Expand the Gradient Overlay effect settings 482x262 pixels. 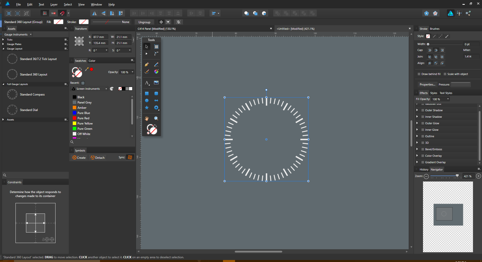point(417,162)
